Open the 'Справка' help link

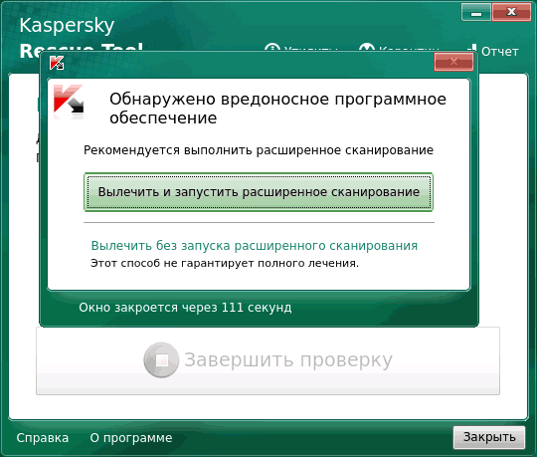pyautogui.click(x=43, y=438)
